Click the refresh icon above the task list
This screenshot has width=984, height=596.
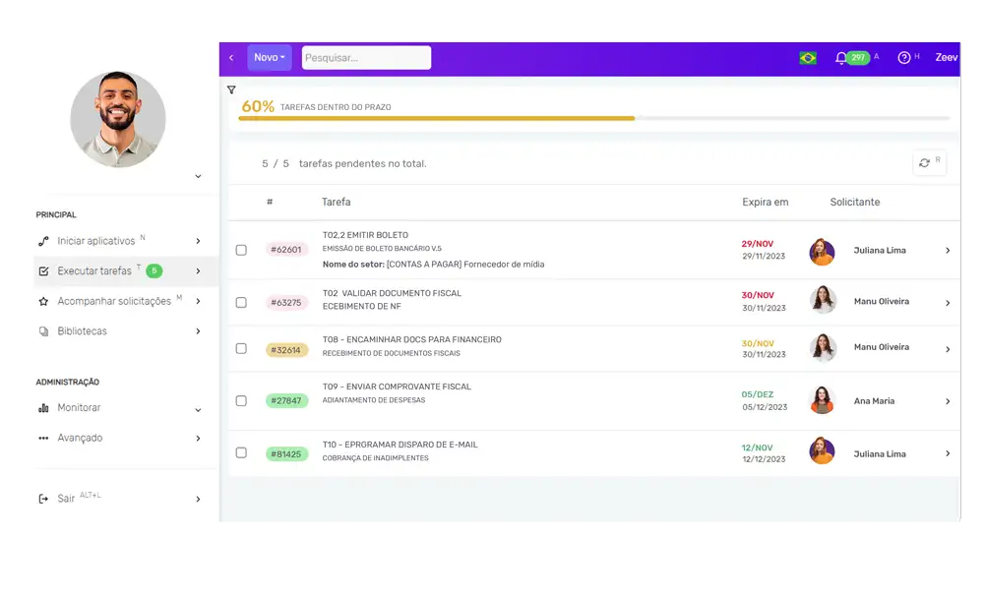click(x=924, y=162)
